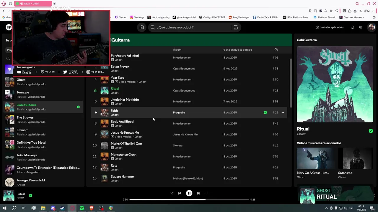
Task: Sort by Fecha en que se agregó column
Action: (x=237, y=50)
